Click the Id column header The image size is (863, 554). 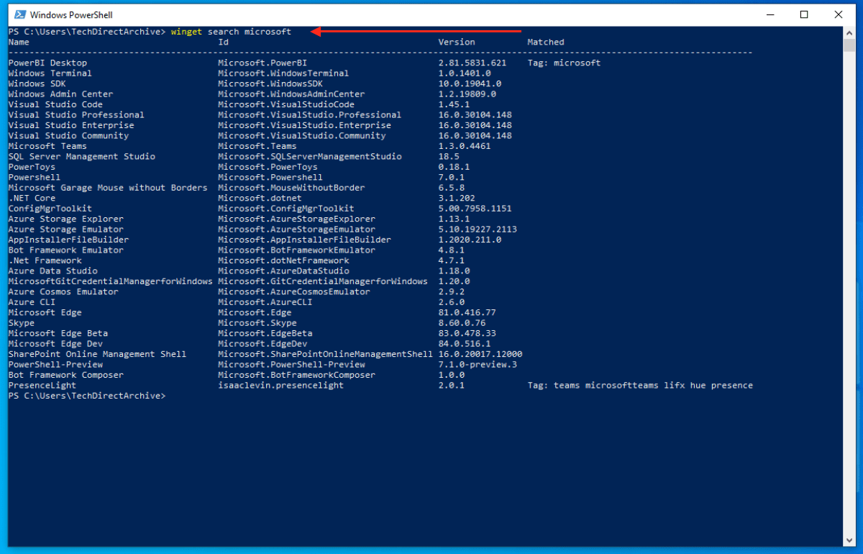coord(223,42)
